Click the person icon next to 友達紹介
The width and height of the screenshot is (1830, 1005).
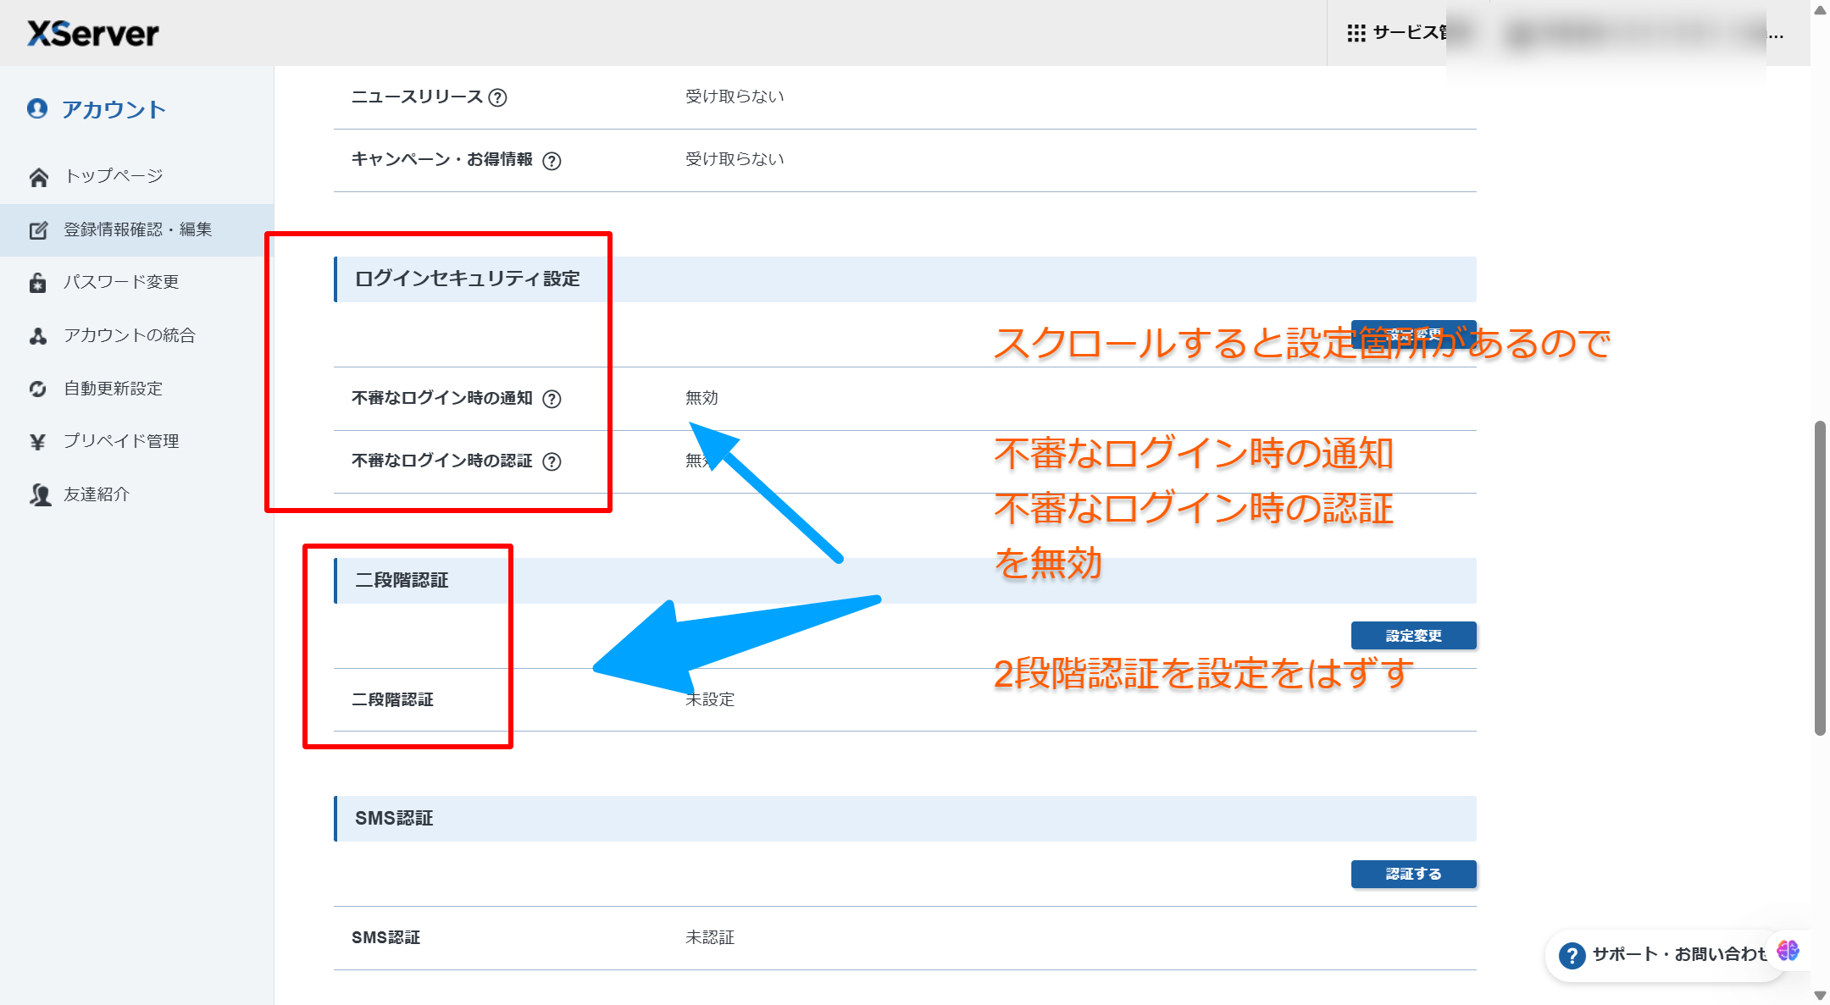pyautogui.click(x=40, y=494)
